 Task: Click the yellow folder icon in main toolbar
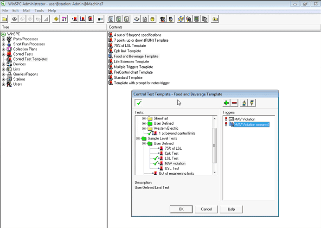pos(5,19)
